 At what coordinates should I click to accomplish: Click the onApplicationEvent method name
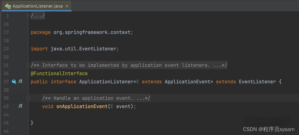click(x=82, y=106)
